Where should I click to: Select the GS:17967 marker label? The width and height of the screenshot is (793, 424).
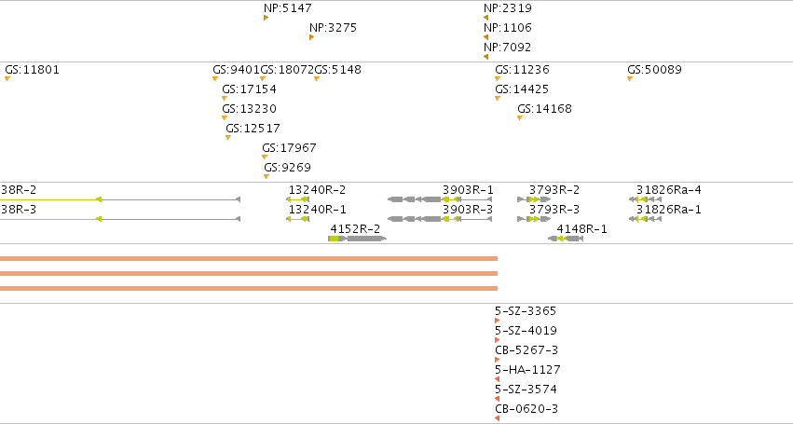point(289,149)
